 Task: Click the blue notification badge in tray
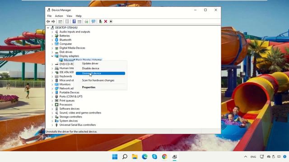[x=285, y=157]
